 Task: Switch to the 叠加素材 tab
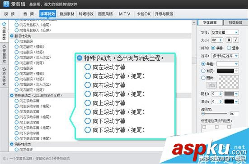67,14
